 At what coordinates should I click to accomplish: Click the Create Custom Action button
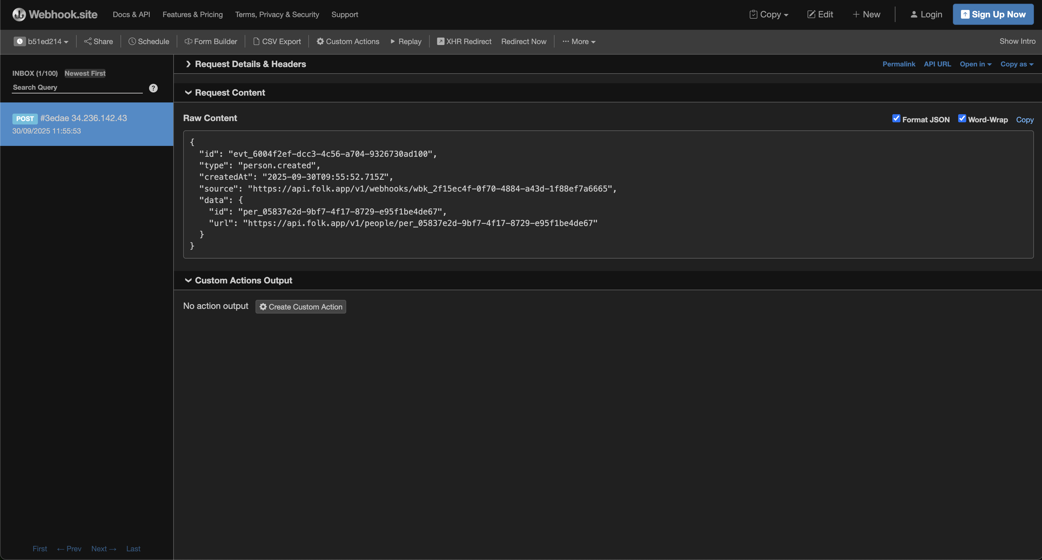pos(301,306)
